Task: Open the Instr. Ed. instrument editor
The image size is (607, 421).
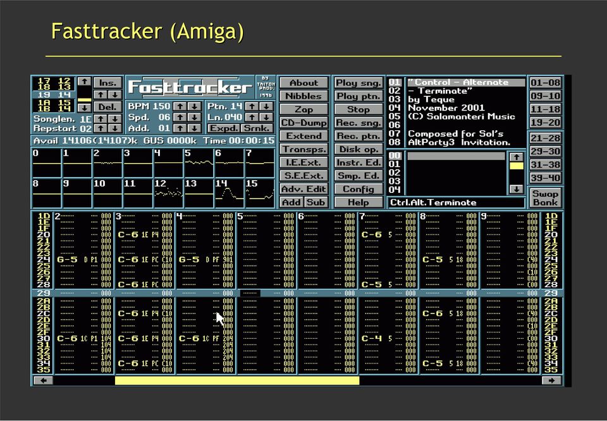Action: click(x=359, y=162)
